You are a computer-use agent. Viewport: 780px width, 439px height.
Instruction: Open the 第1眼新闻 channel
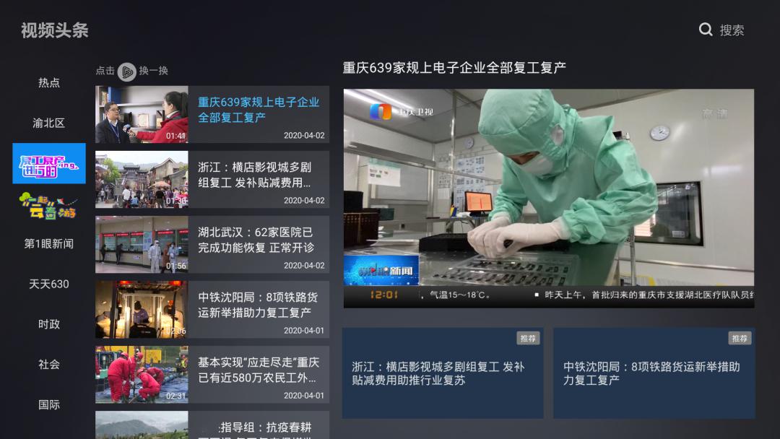(48, 243)
